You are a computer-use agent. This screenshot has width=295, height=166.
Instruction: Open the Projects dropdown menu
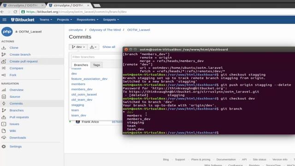click(65, 19)
